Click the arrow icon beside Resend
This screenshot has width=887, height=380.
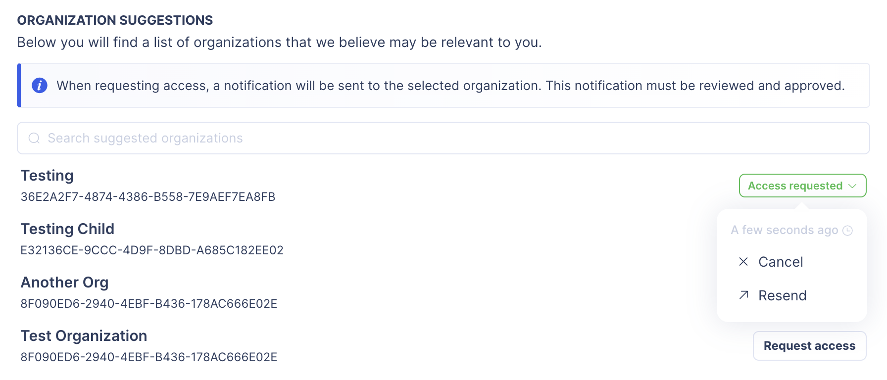[743, 295]
